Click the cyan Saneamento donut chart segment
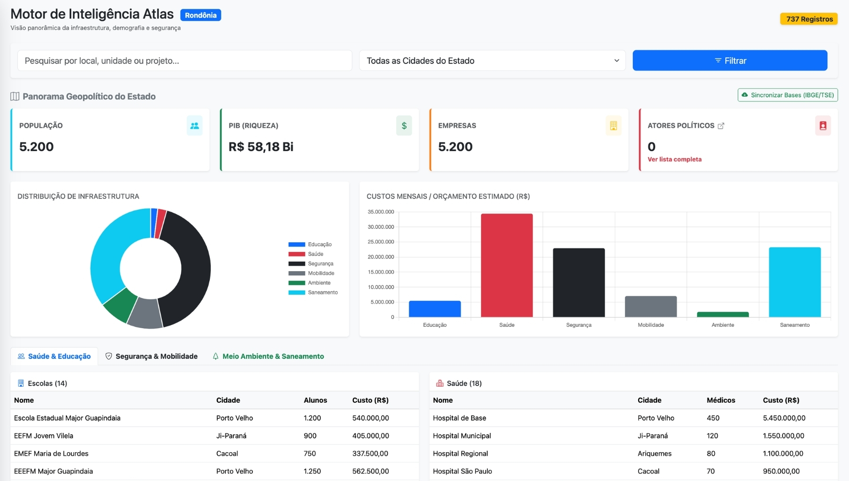This screenshot has height=481, width=849. point(111,252)
